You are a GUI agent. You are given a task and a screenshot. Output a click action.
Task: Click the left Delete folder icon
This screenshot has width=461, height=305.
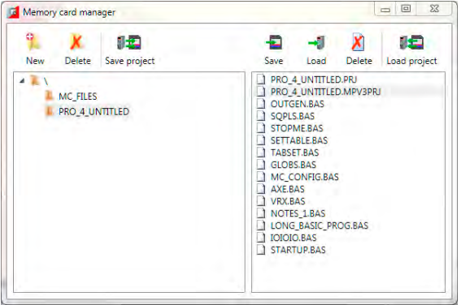point(76,42)
